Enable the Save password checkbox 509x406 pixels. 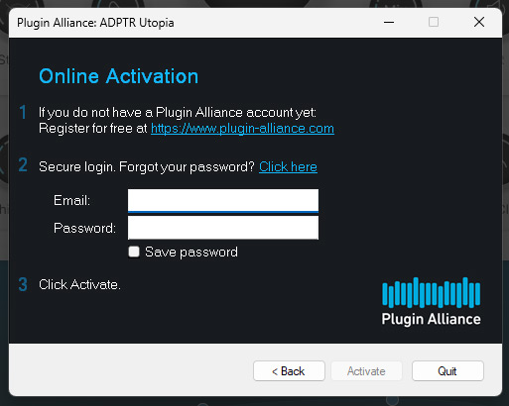click(x=134, y=252)
